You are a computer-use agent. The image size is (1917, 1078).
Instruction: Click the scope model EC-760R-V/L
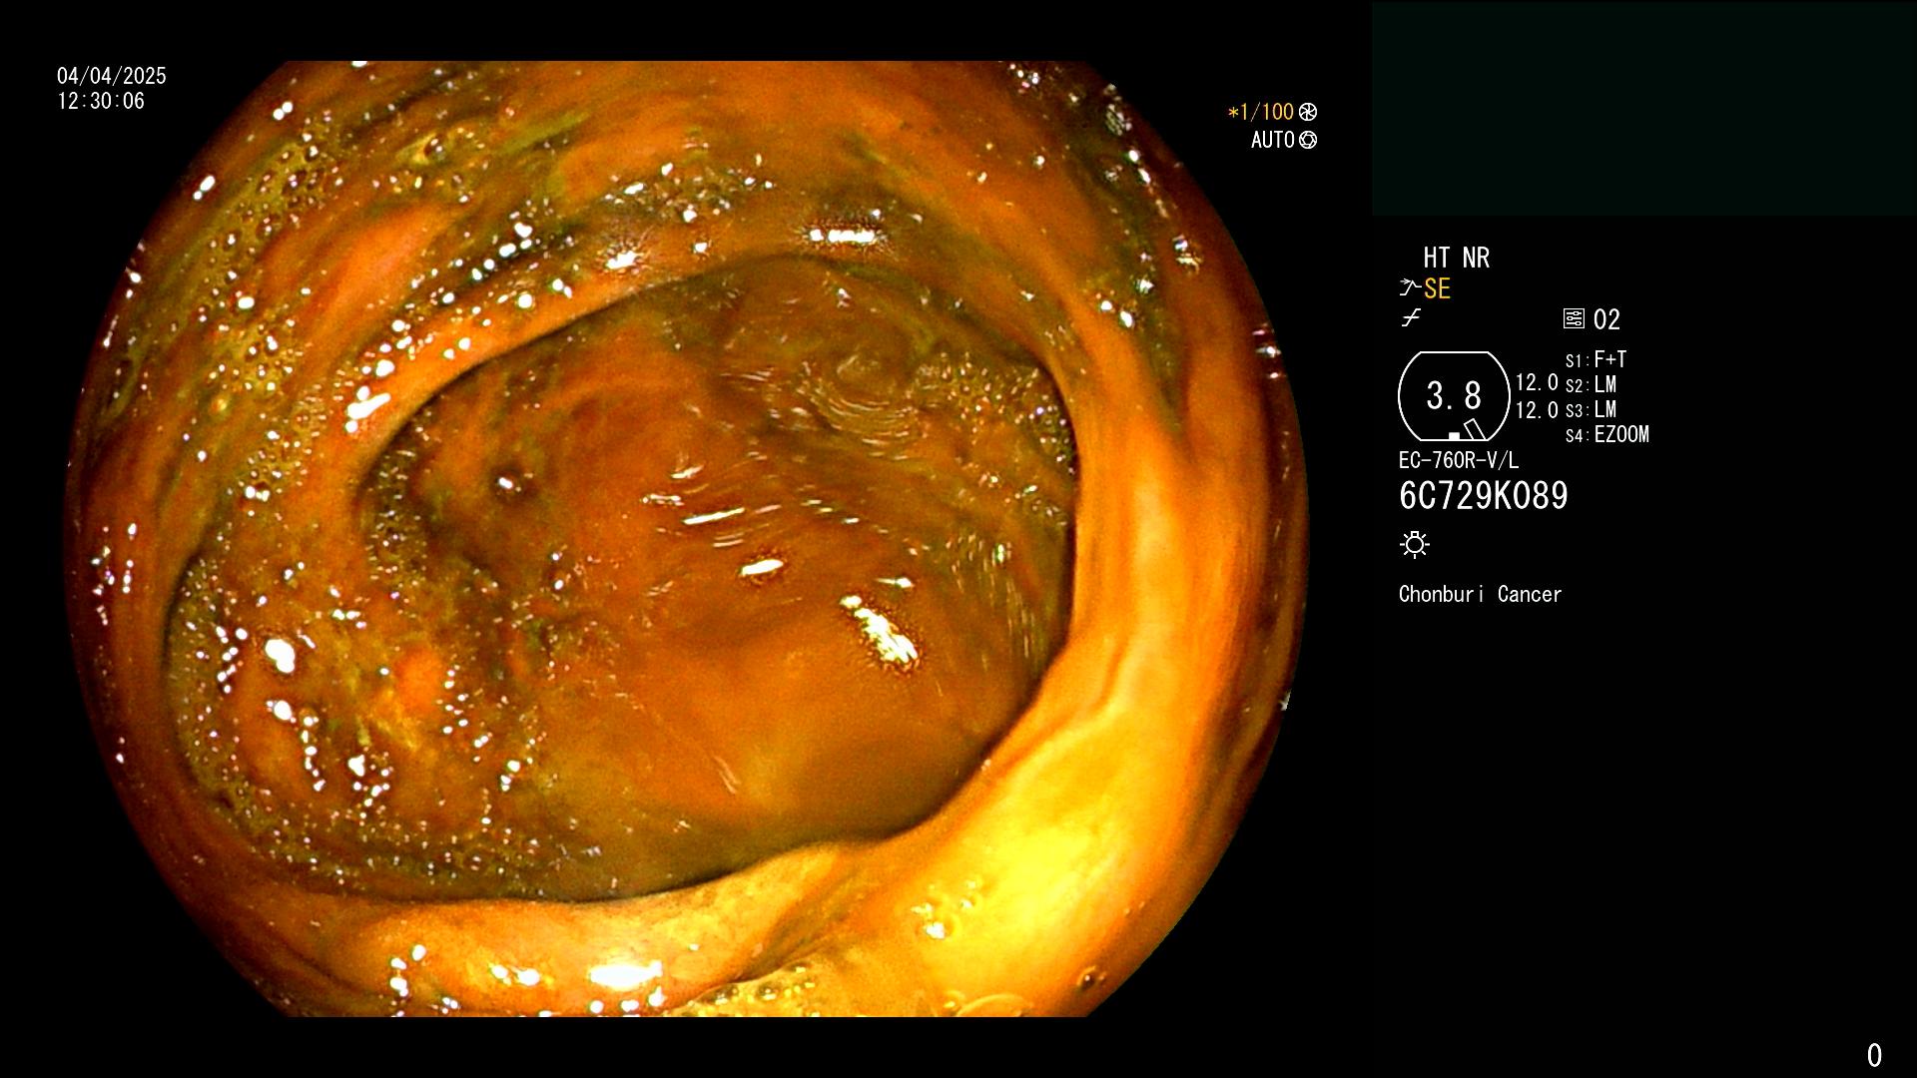pos(1459,460)
